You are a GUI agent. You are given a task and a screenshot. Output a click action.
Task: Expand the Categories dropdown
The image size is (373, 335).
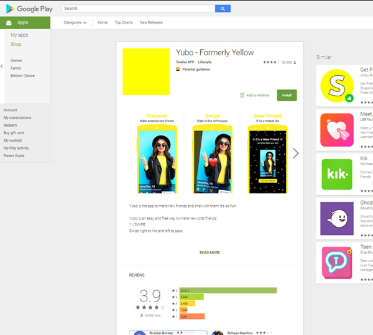click(75, 22)
